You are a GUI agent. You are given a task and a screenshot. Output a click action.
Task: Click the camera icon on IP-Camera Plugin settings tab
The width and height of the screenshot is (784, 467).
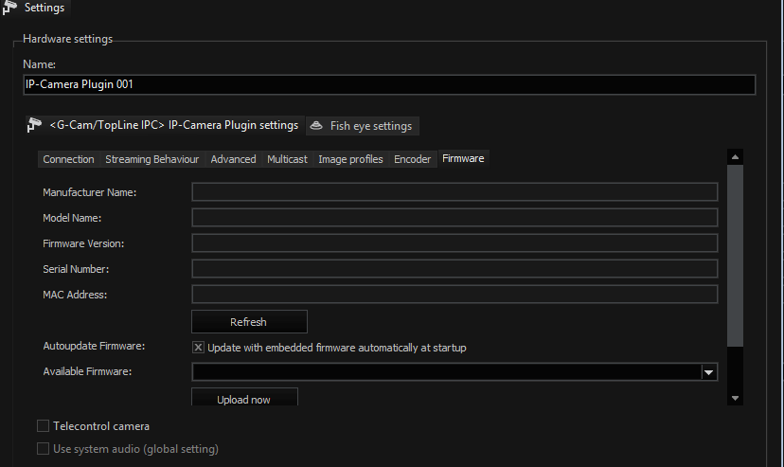pos(34,125)
